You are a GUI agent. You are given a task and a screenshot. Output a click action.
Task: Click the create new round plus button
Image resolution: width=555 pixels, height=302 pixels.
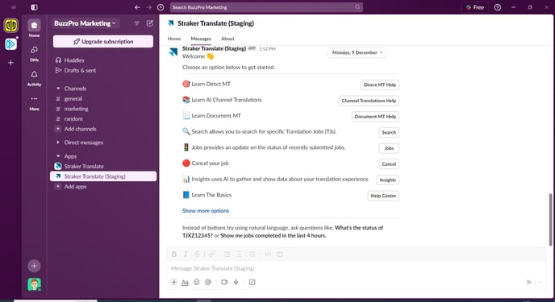point(34,266)
